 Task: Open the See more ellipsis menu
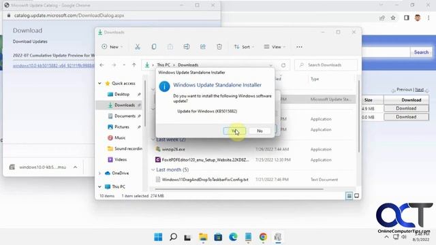tap(299, 47)
